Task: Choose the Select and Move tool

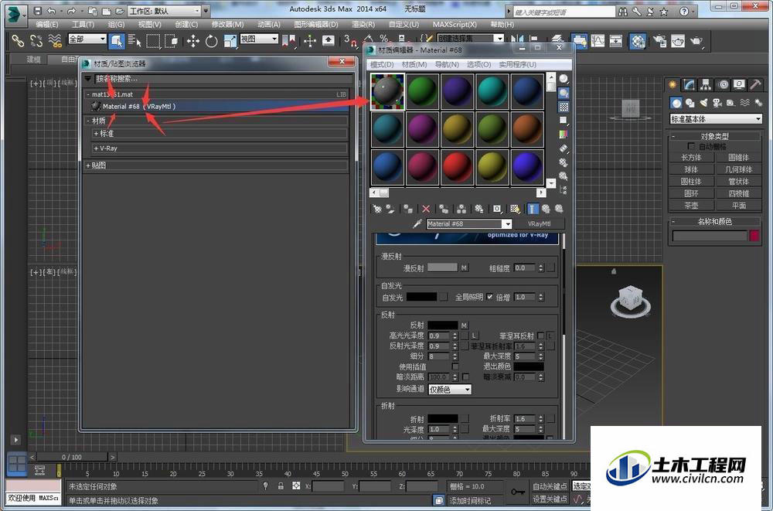Action: [192, 40]
